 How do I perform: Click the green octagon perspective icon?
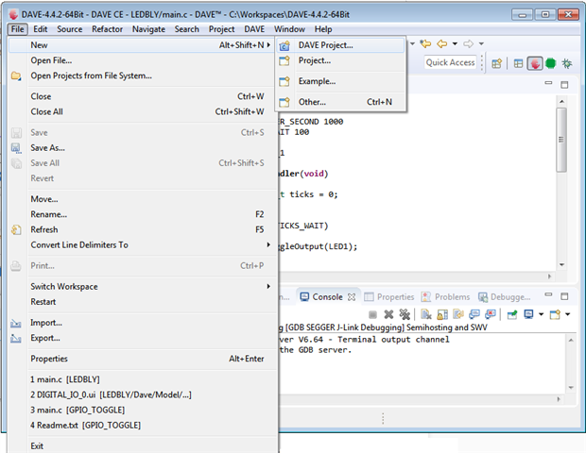click(x=550, y=63)
